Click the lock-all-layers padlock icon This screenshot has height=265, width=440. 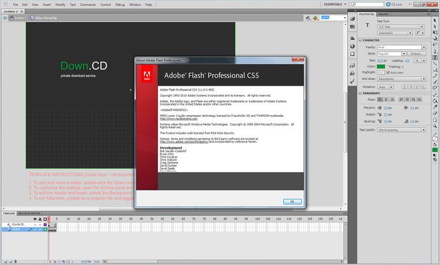[41, 218]
